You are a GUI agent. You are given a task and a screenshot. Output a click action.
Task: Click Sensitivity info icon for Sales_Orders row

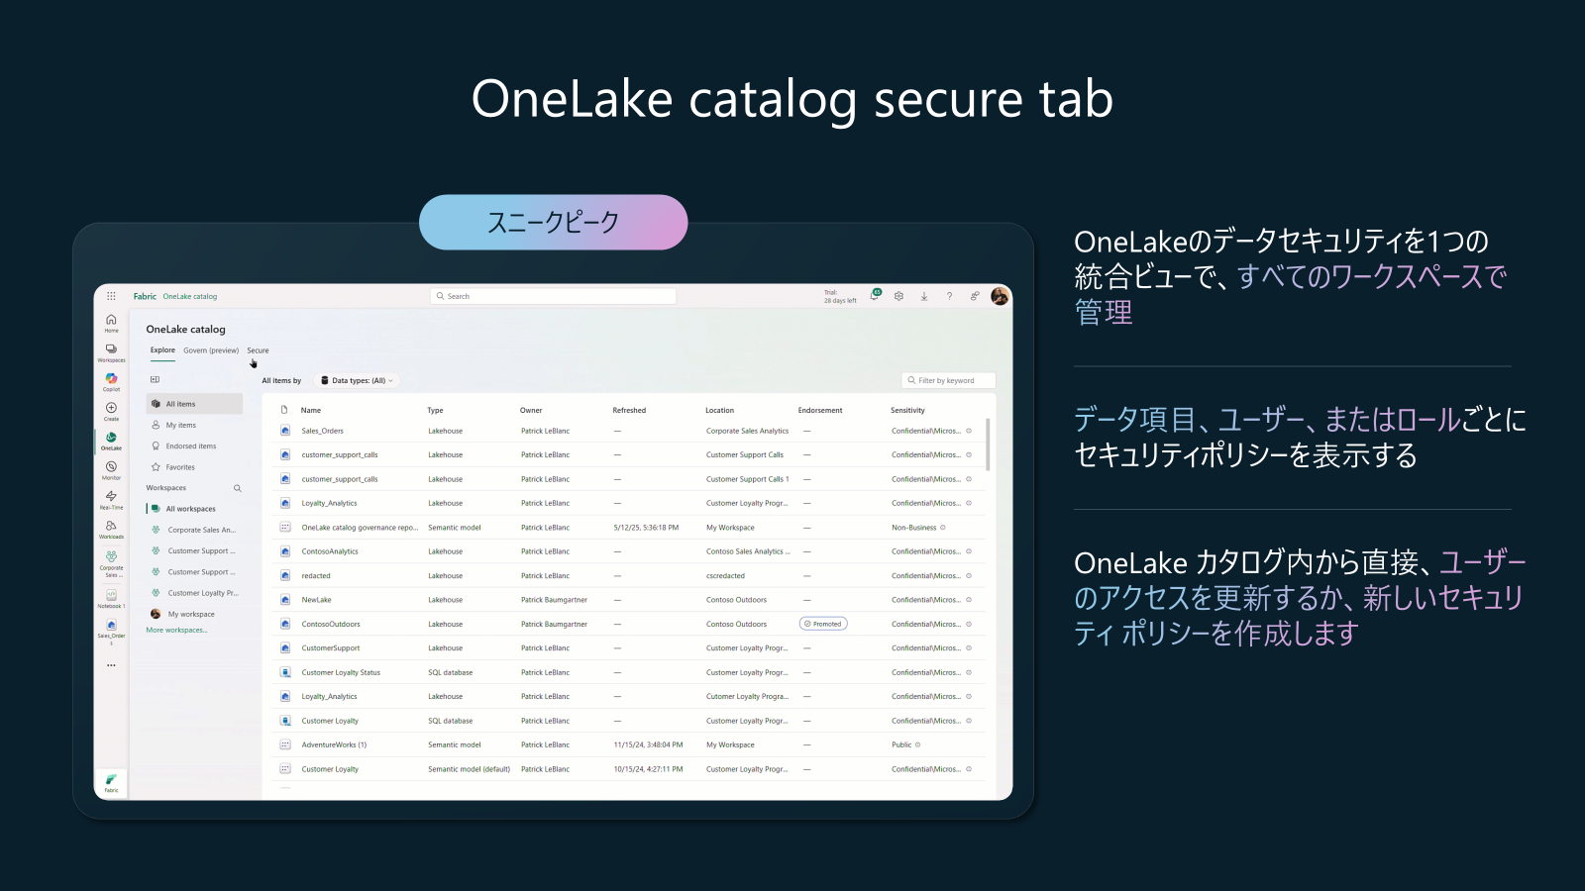point(969,431)
